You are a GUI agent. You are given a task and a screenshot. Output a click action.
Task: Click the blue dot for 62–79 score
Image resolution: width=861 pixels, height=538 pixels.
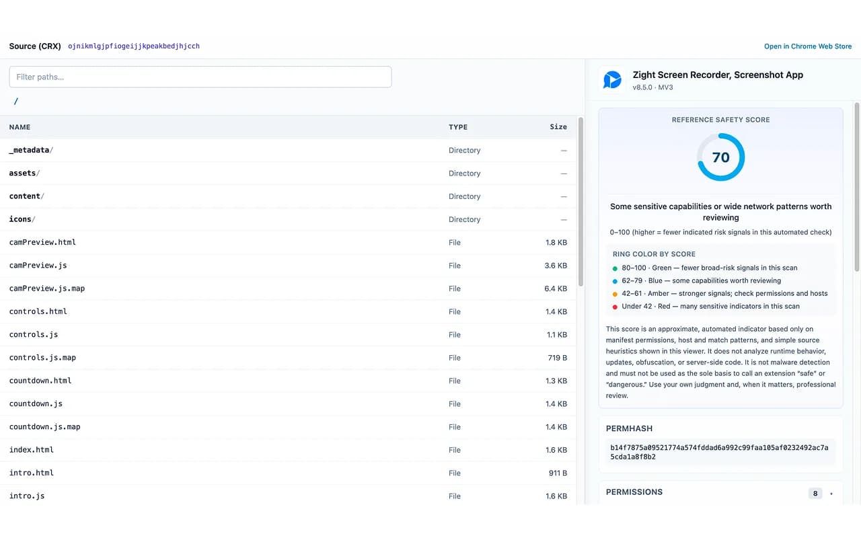[x=615, y=281]
